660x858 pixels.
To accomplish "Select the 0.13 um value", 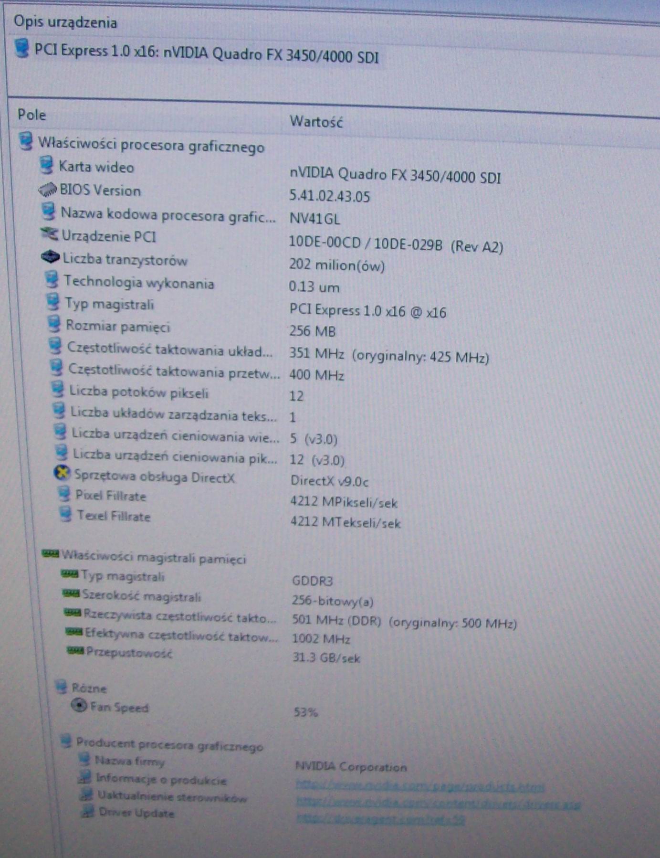I will 314,287.
